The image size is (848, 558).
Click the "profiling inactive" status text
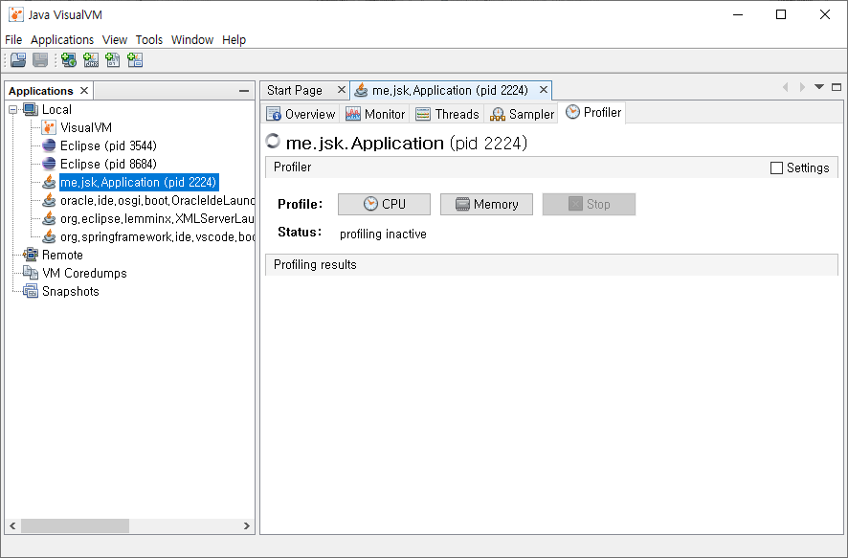point(384,234)
